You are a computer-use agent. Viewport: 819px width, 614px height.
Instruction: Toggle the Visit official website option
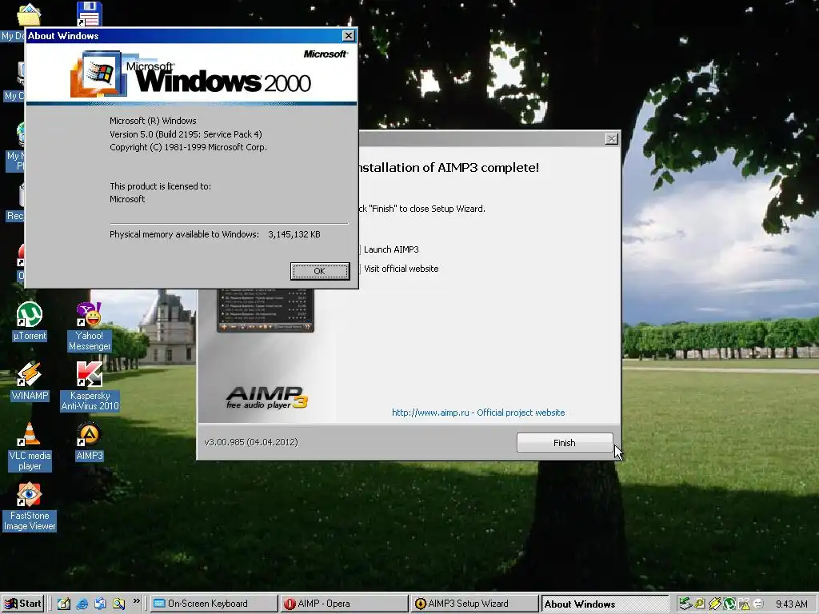[x=399, y=269]
